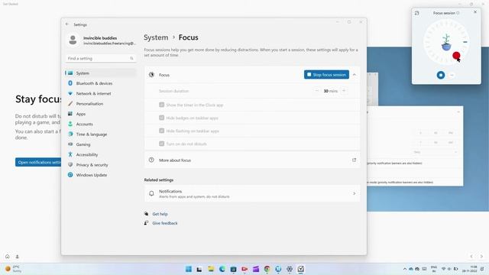Screen dimensions: 489x275
Task: Collapse the Focus section chevron
Action: (x=355, y=75)
